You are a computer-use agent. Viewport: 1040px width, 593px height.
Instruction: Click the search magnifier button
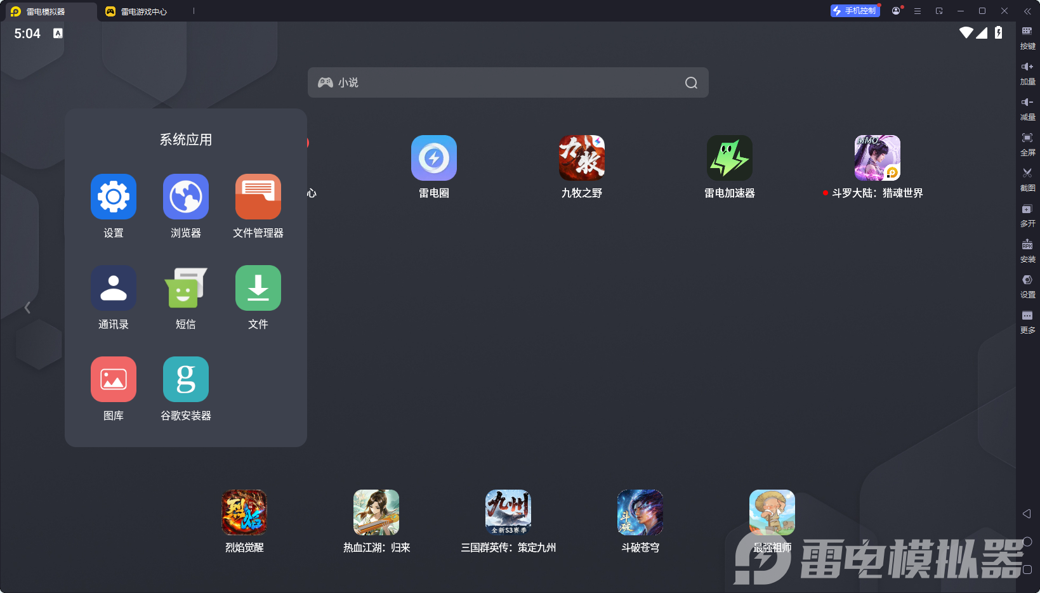click(x=691, y=83)
